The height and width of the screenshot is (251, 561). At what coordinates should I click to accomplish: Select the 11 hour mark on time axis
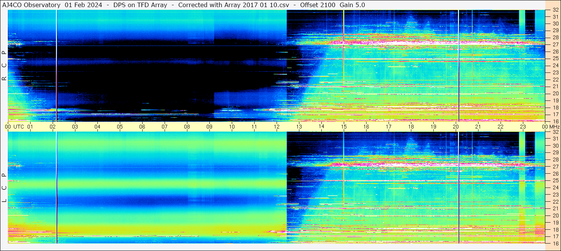point(254,127)
